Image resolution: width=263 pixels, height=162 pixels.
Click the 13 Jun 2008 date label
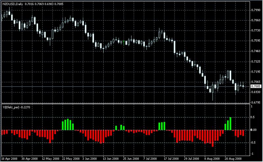coord(111,159)
